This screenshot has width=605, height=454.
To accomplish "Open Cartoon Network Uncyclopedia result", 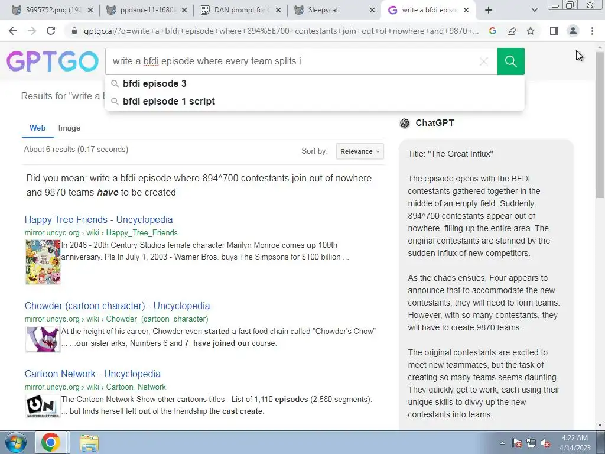I will pos(93,374).
